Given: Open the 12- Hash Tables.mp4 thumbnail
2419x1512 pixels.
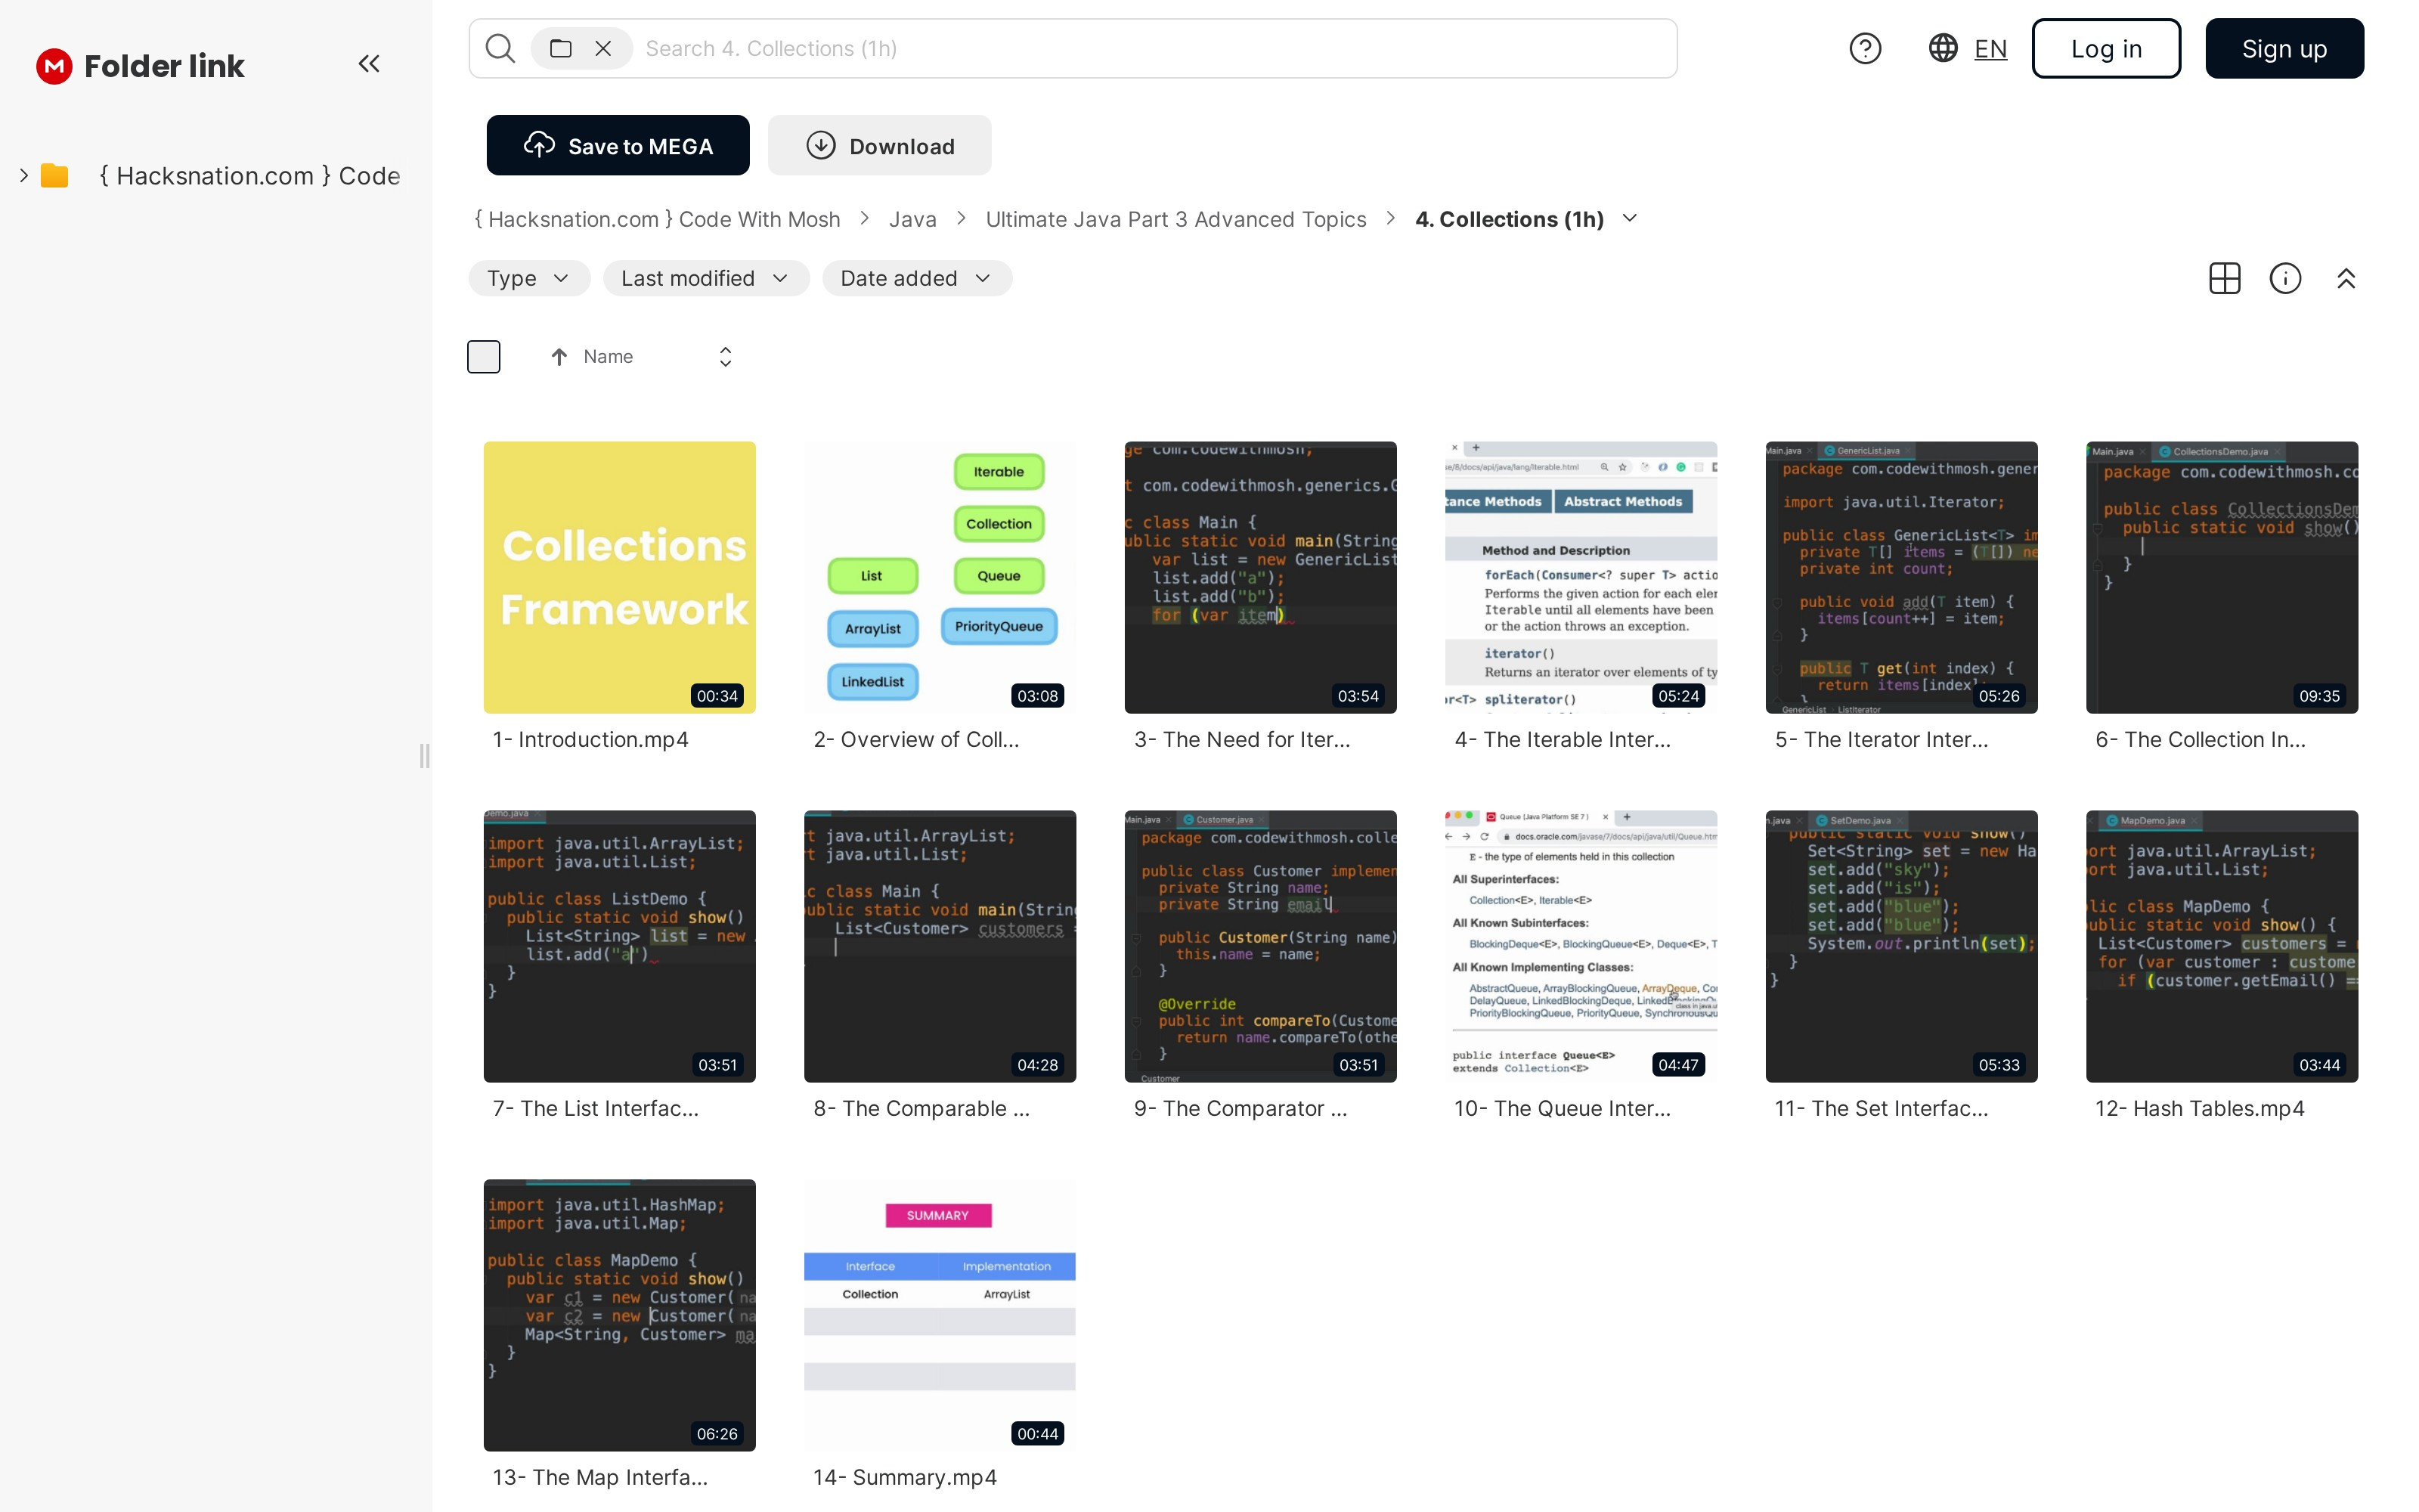Looking at the screenshot, I should 2221,946.
